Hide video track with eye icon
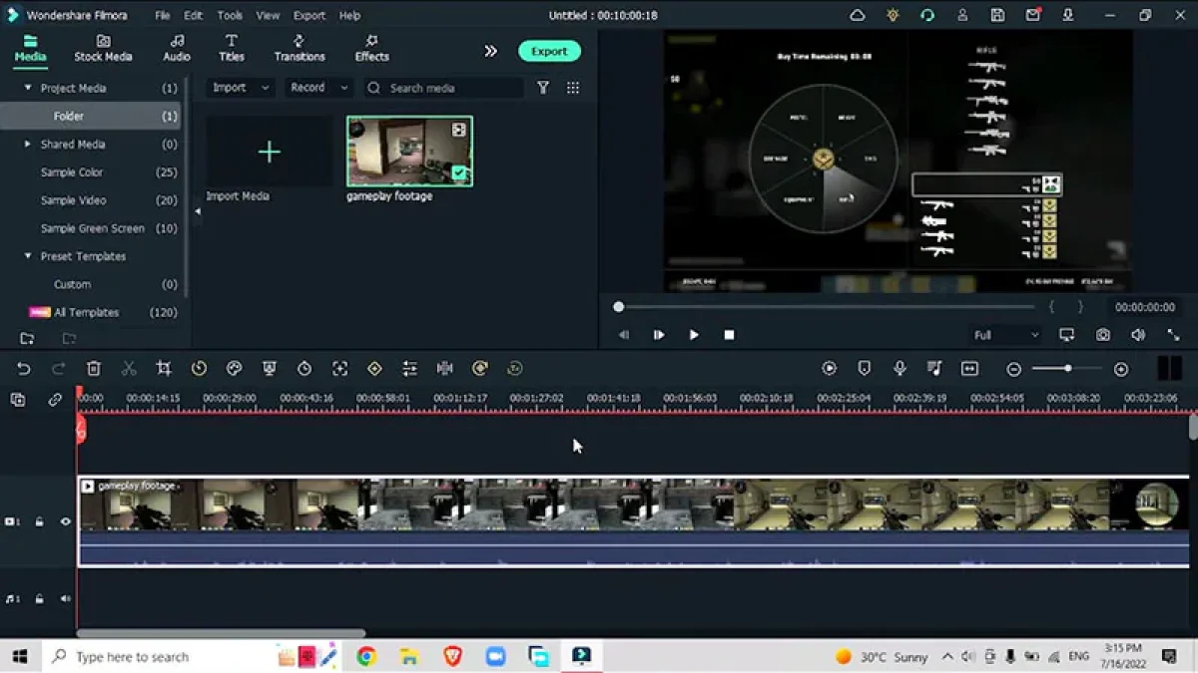The width and height of the screenshot is (1198, 673). (x=66, y=521)
